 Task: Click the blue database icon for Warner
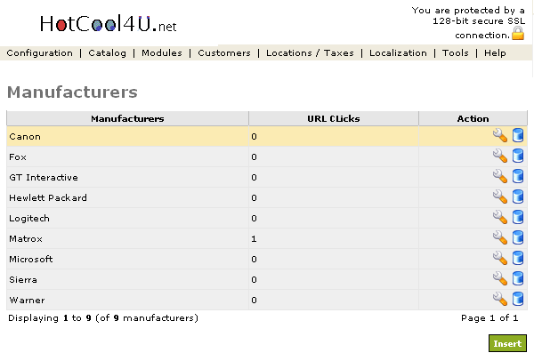click(x=518, y=300)
